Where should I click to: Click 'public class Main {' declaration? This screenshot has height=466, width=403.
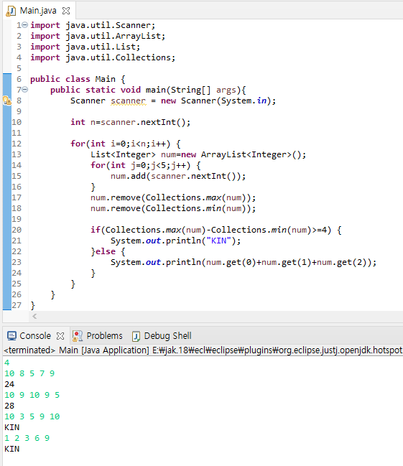pyautogui.click(x=78, y=79)
